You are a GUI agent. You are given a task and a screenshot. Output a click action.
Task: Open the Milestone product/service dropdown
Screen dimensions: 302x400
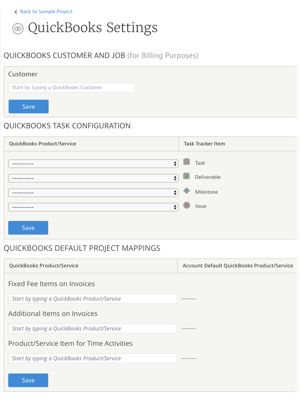pos(93,193)
